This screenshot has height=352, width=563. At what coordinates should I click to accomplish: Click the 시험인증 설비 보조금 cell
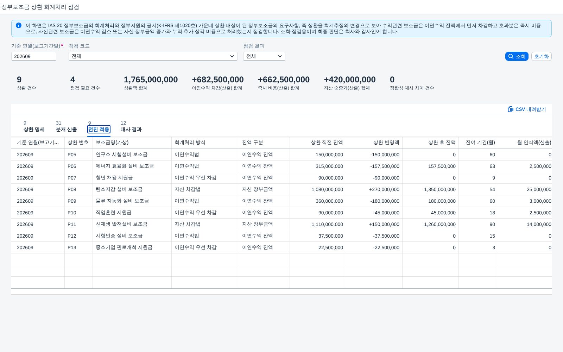click(x=132, y=236)
